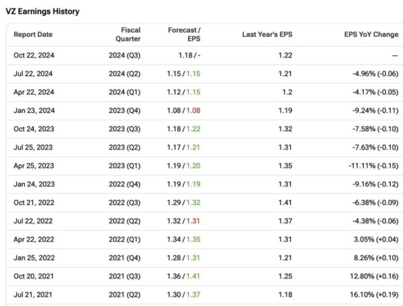This screenshot has height=306, width=403.
Task: Click report date 'Jul 25, 2023'
Action: click(x=33, y=148)
